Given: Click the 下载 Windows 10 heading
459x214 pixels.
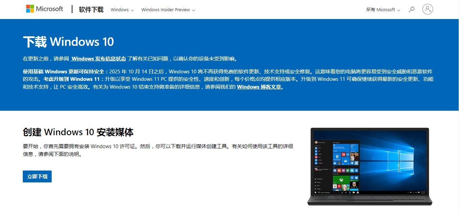Looking at the screenshot, I should (x=68, y=42).
